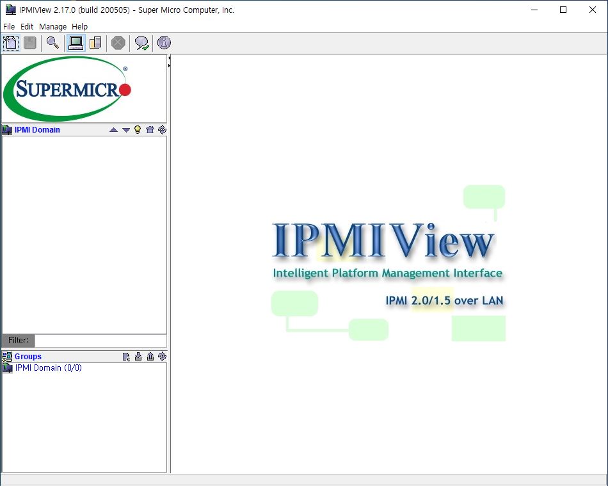Click the monitor icon beside IPMI Domain title
Image resolution: width=608 pixels, height=486 pixels.
point(7,130)
